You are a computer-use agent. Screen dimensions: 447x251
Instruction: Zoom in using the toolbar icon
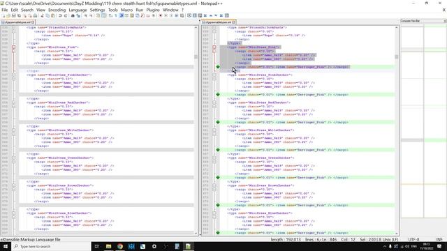85,15
